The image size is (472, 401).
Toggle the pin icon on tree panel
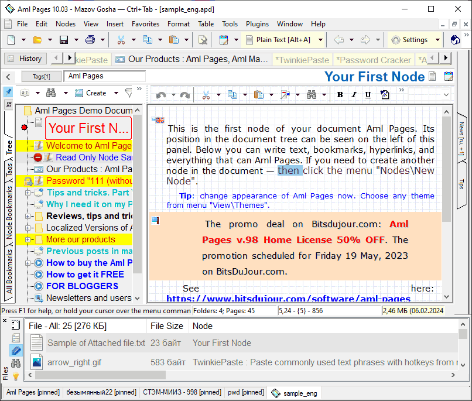tap(8, 92)
